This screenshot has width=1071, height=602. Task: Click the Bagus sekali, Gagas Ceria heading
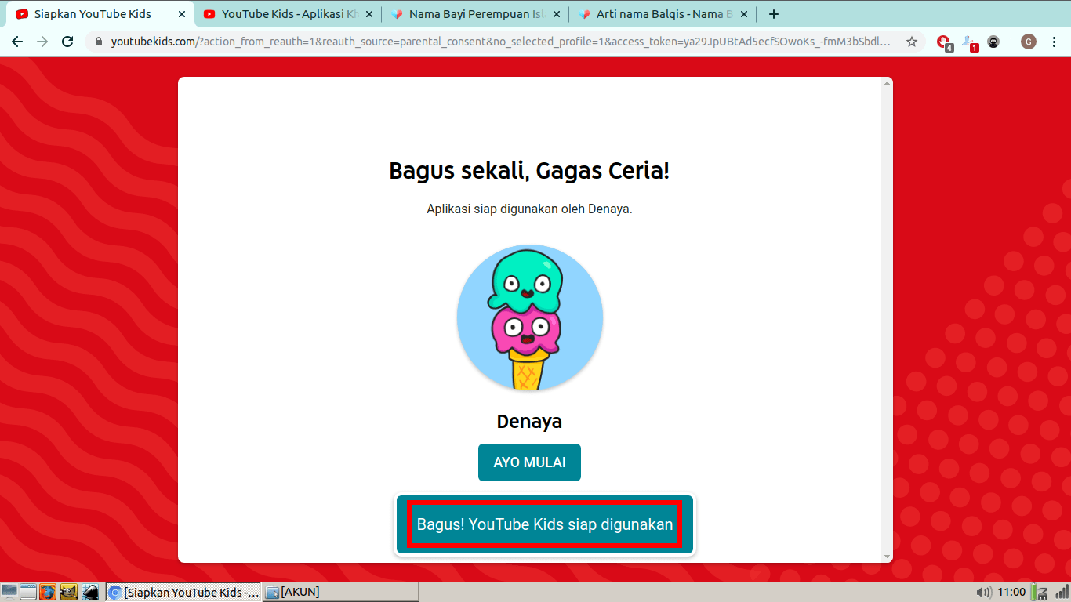click(529, 170)
